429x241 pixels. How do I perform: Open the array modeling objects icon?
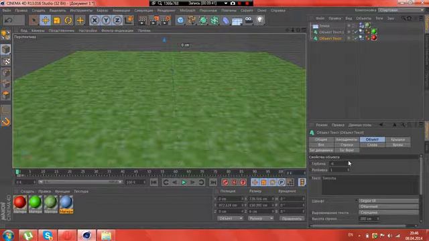click(x=214, y=20)
